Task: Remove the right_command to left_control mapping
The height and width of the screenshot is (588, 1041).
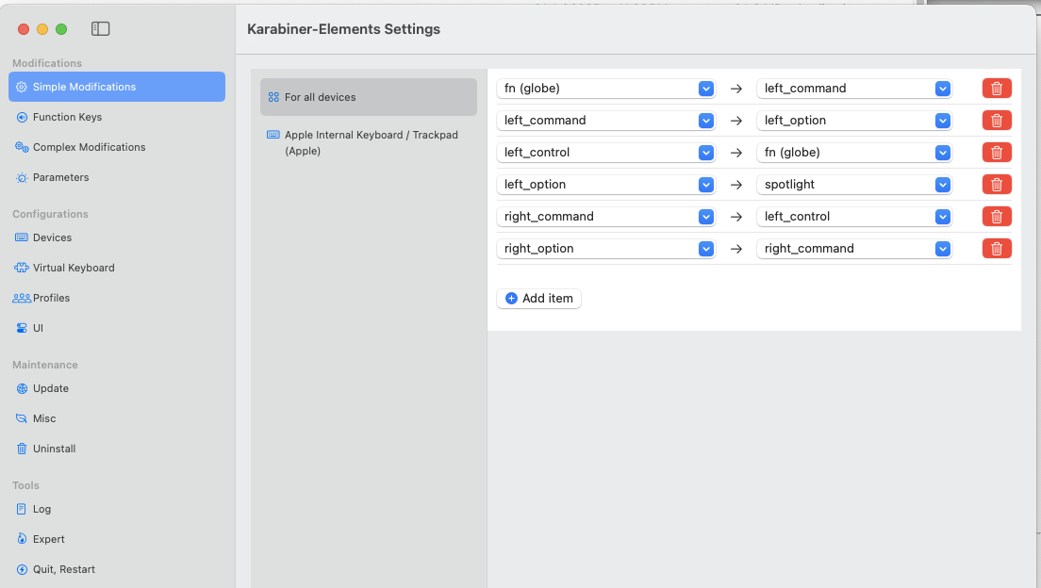Action: (x=997, y=217)
